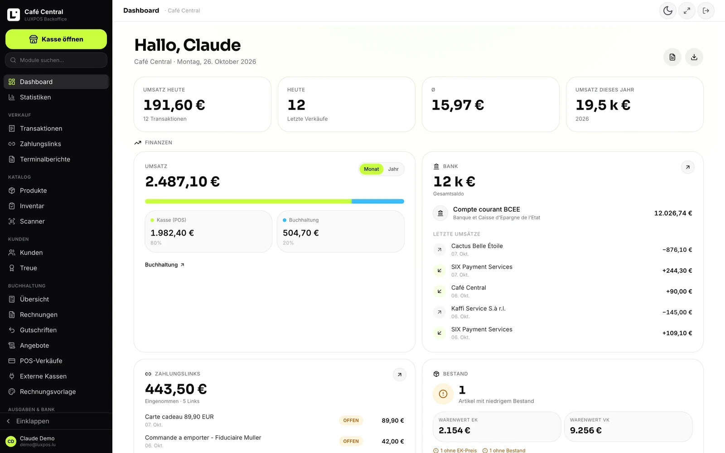
Task: Open Cactus Belle Étoile transaction
Action: click(563, 250)
